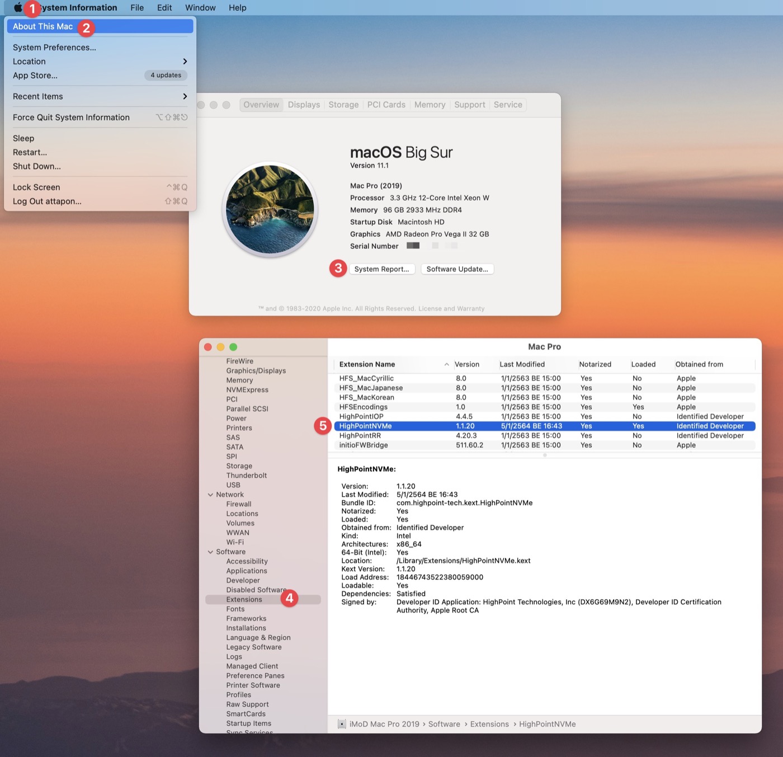Click the Mac icon in path bar
783x757 pixels.
[x=342, y=724]
